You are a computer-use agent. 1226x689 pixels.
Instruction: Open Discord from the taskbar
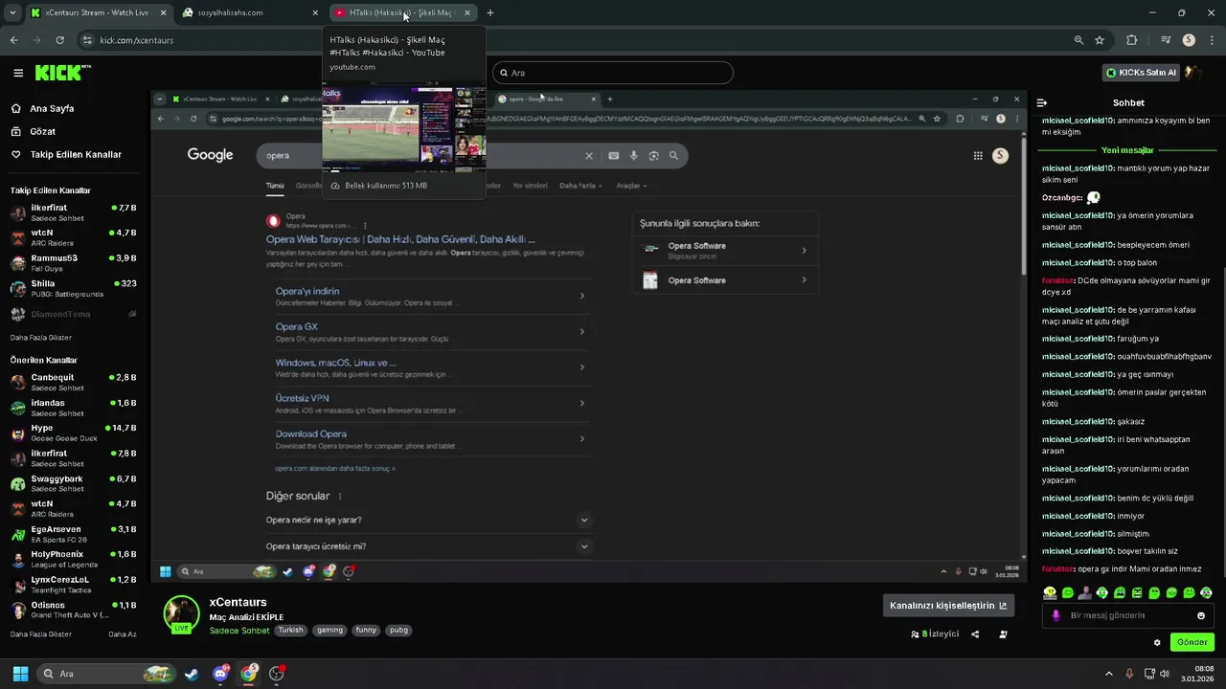pos(221,674)
